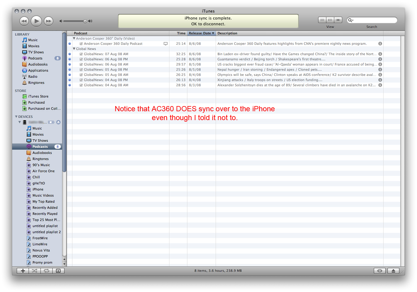
Task: Uncheck GlobalNews: 06 Aug 08 AM
Action: click(81, 64)
